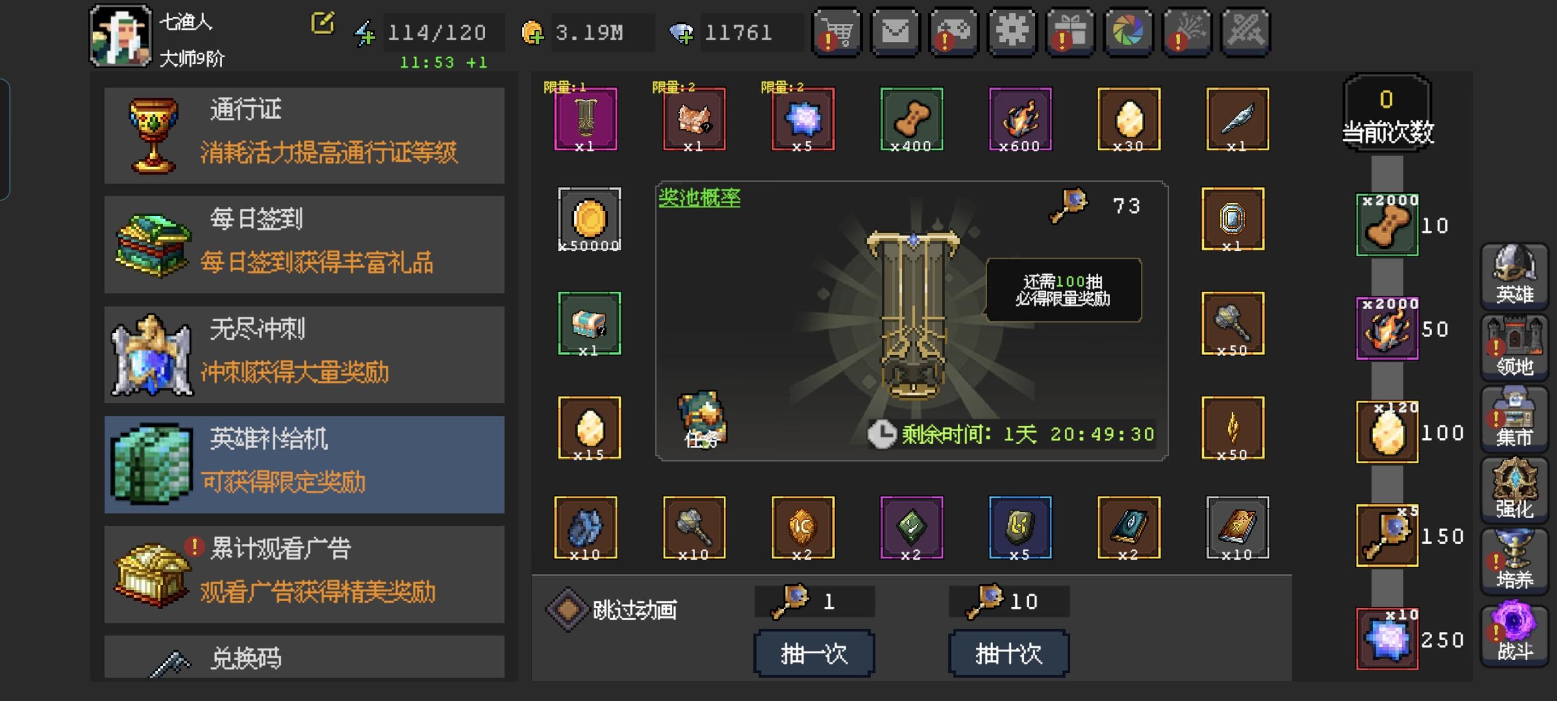Click the 任务 quest chest thumbnail
Viewport: 1557px width, 701px height.
point(702,419)
